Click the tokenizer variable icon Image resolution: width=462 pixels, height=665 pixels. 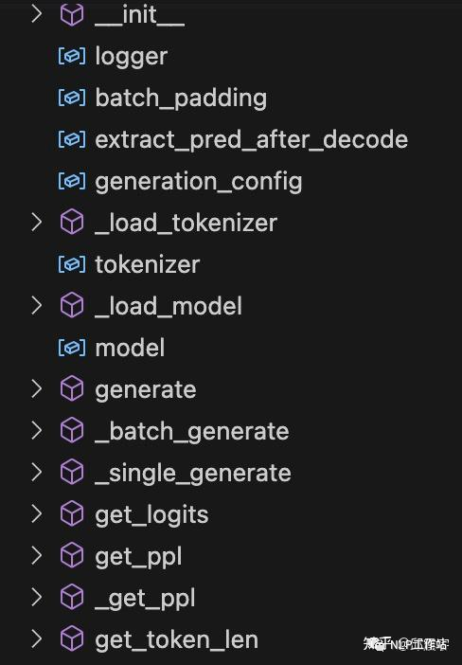[72, 264]
